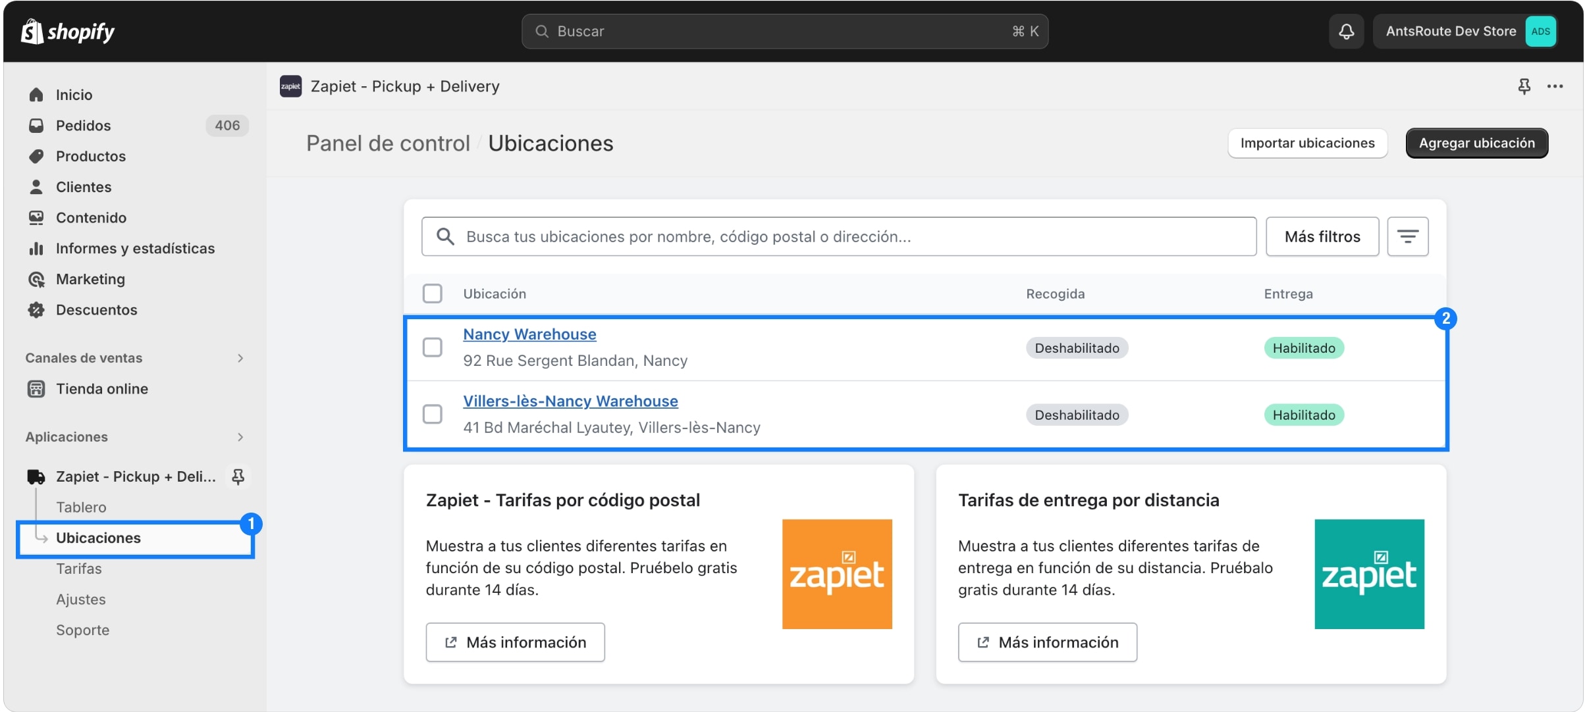Click the Descuentos badge icon
The height and width of the screenshot is (712, 1587).
coord(36,310)
